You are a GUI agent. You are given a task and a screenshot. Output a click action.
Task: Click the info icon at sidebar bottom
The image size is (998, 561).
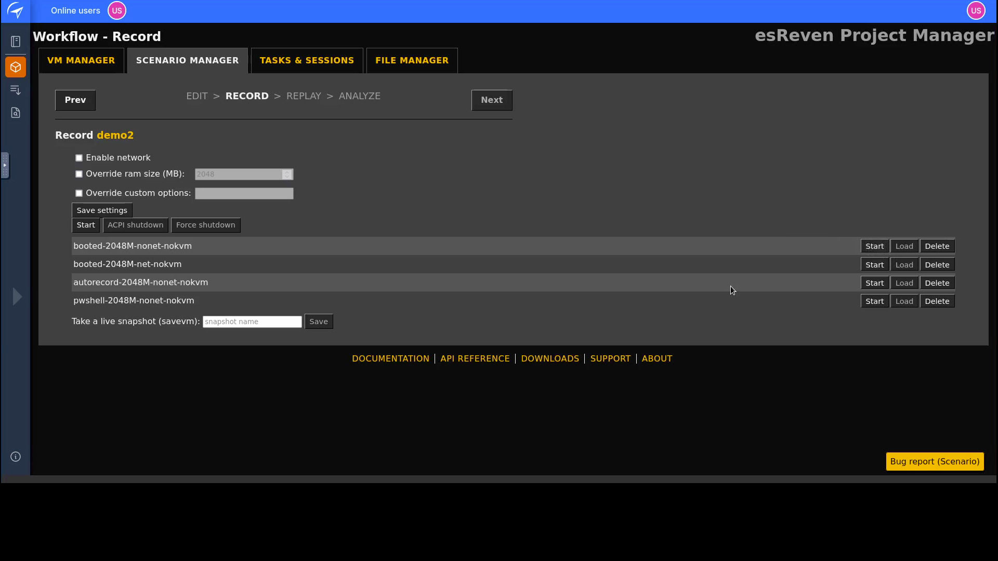click(16, 457)
